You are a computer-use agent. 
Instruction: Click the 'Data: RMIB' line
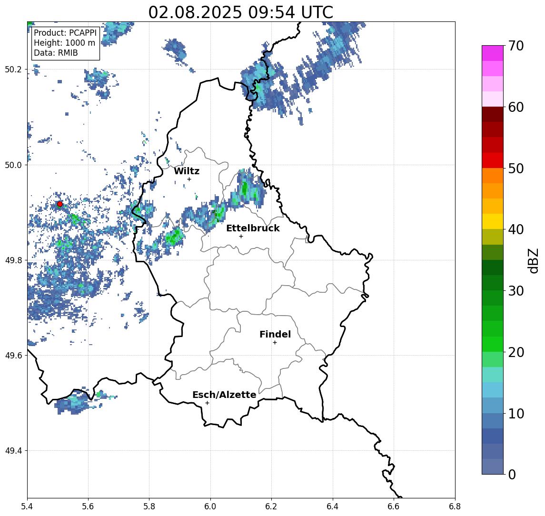(x=56, y=53)
